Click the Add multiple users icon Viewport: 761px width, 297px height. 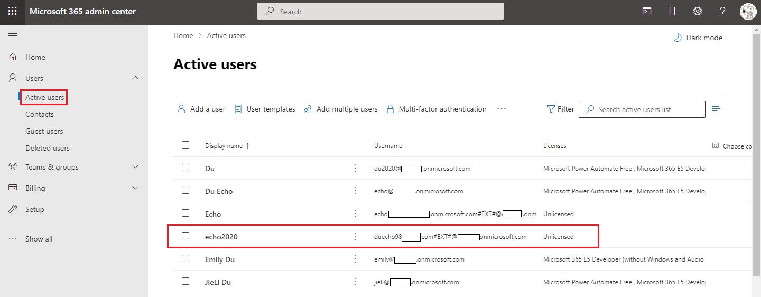[308, 109]
